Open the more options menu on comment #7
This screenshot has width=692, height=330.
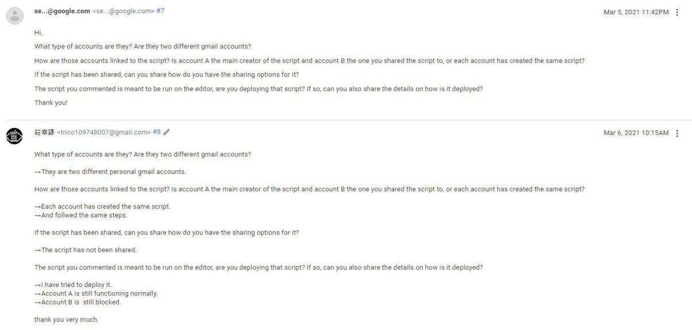(678, 12)
